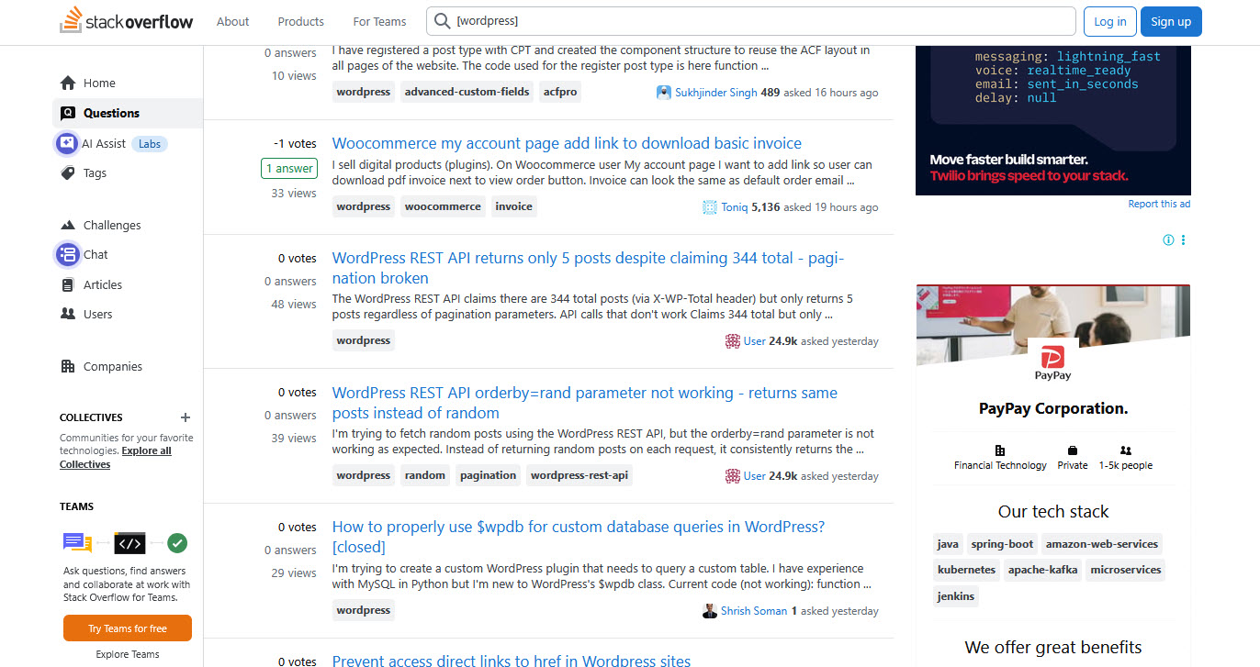Open the ad options three-dot menu
Viewport: 1260px width, 667px height.
(x=1183, y=240)
